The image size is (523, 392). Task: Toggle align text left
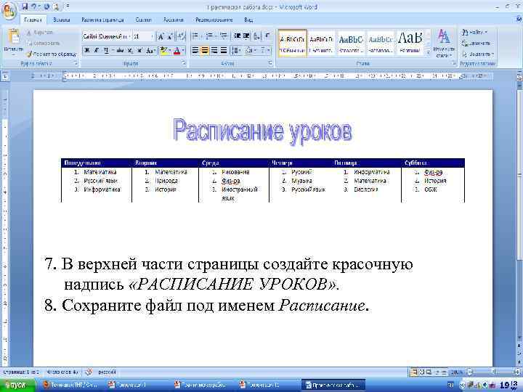pos(195,50)
